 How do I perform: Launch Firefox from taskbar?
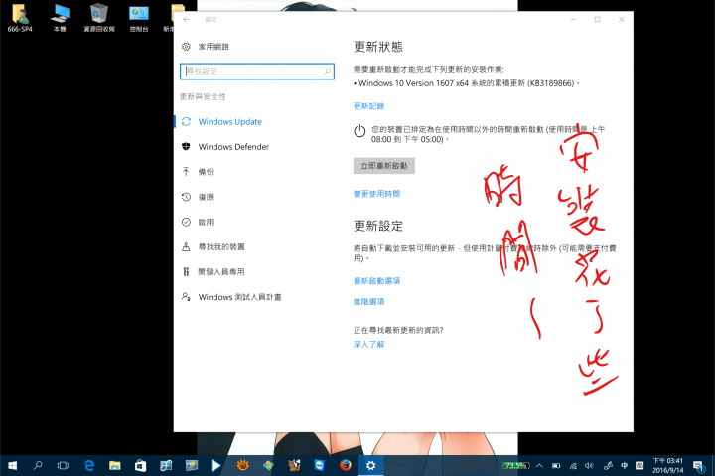(x=346, y=465)
